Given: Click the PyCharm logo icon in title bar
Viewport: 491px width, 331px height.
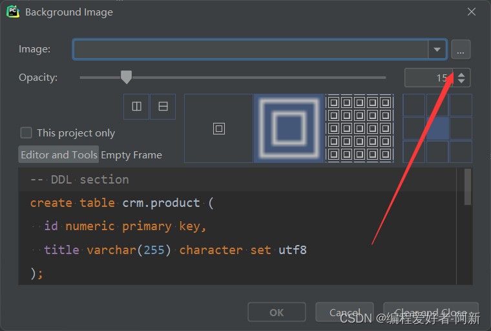Looking at the screenshot, I should click(x=13, y=12).
